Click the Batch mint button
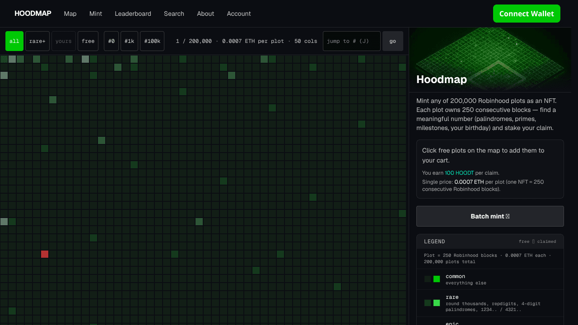Screen dimensions: 578x325 (x=490, y=216)
